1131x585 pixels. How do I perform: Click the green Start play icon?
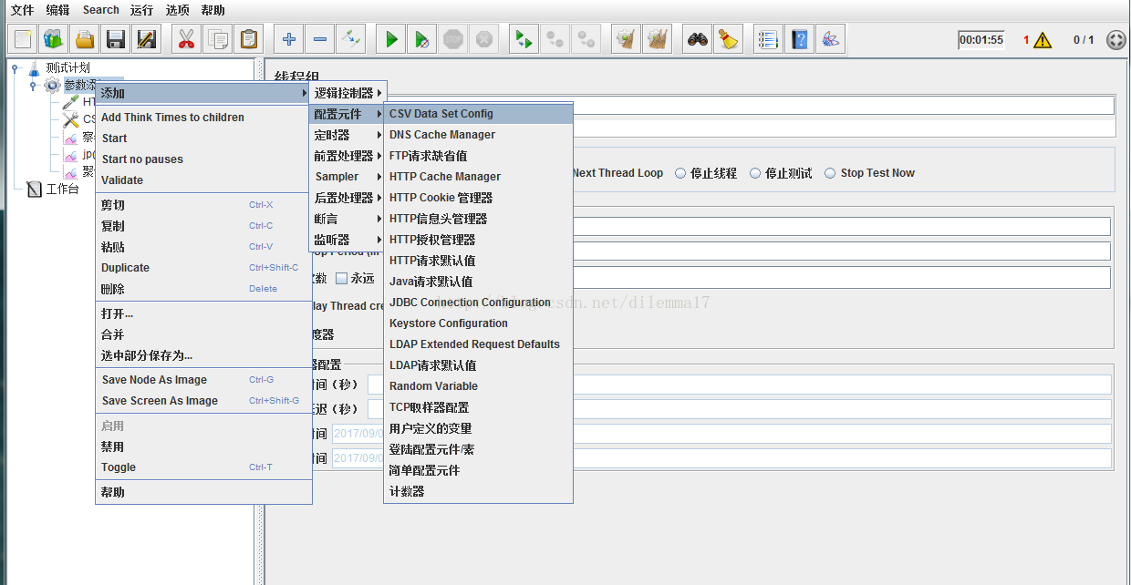click(x=391, y=39)
